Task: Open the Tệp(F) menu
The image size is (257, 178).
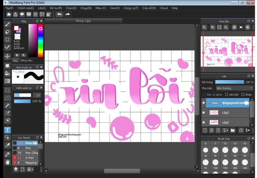Action: click(9, 8)
